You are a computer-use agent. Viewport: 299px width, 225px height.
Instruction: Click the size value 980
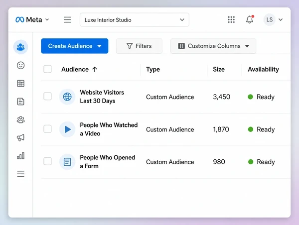click(x=219, y=162)
